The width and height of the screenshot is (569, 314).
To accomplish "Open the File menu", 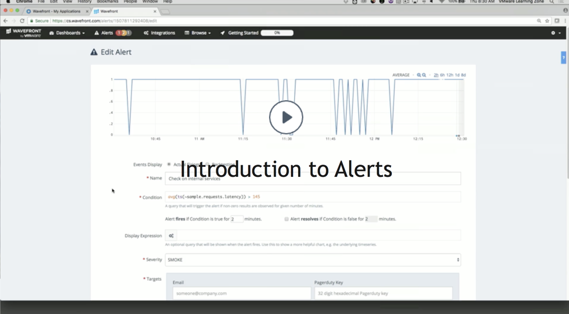I will tap(41, 2).
